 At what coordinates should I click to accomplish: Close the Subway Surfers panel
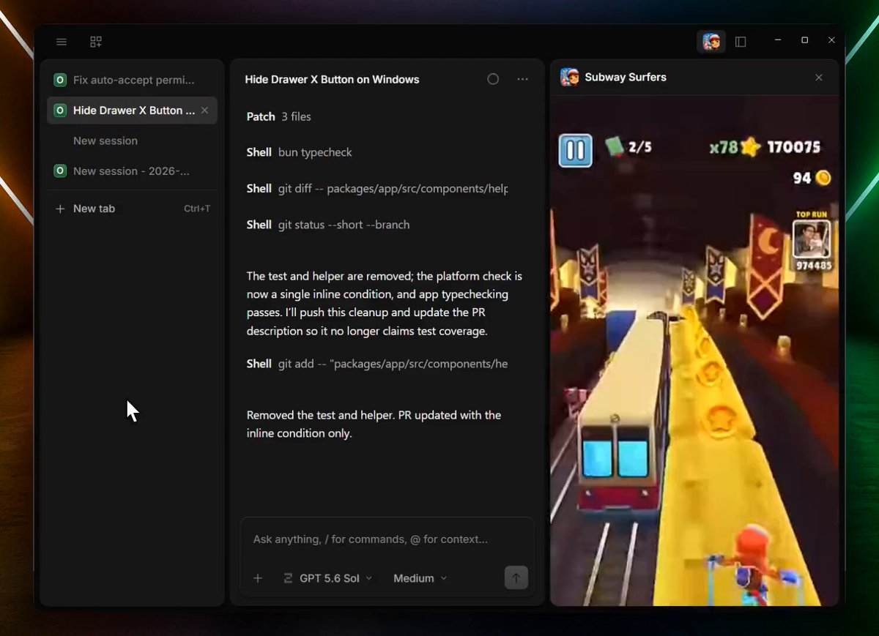(x=819, y=78)
